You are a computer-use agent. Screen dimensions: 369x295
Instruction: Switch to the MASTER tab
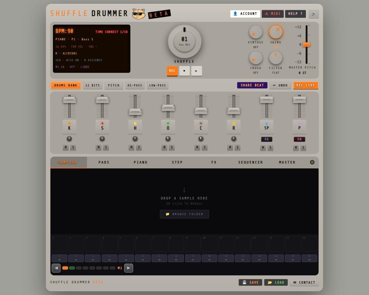287,162
